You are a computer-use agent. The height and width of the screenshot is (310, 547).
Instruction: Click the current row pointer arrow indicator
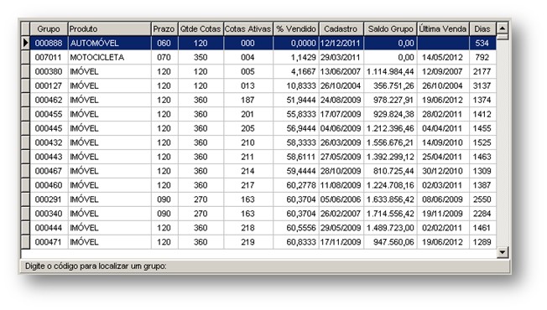coord(25,43)
